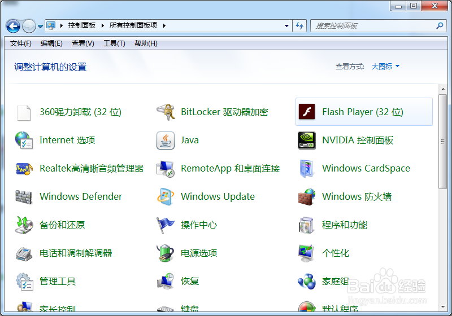The width and height of the screenshot is (452, 316).
Task: Open the Windows Update link text
Action: 218,196
